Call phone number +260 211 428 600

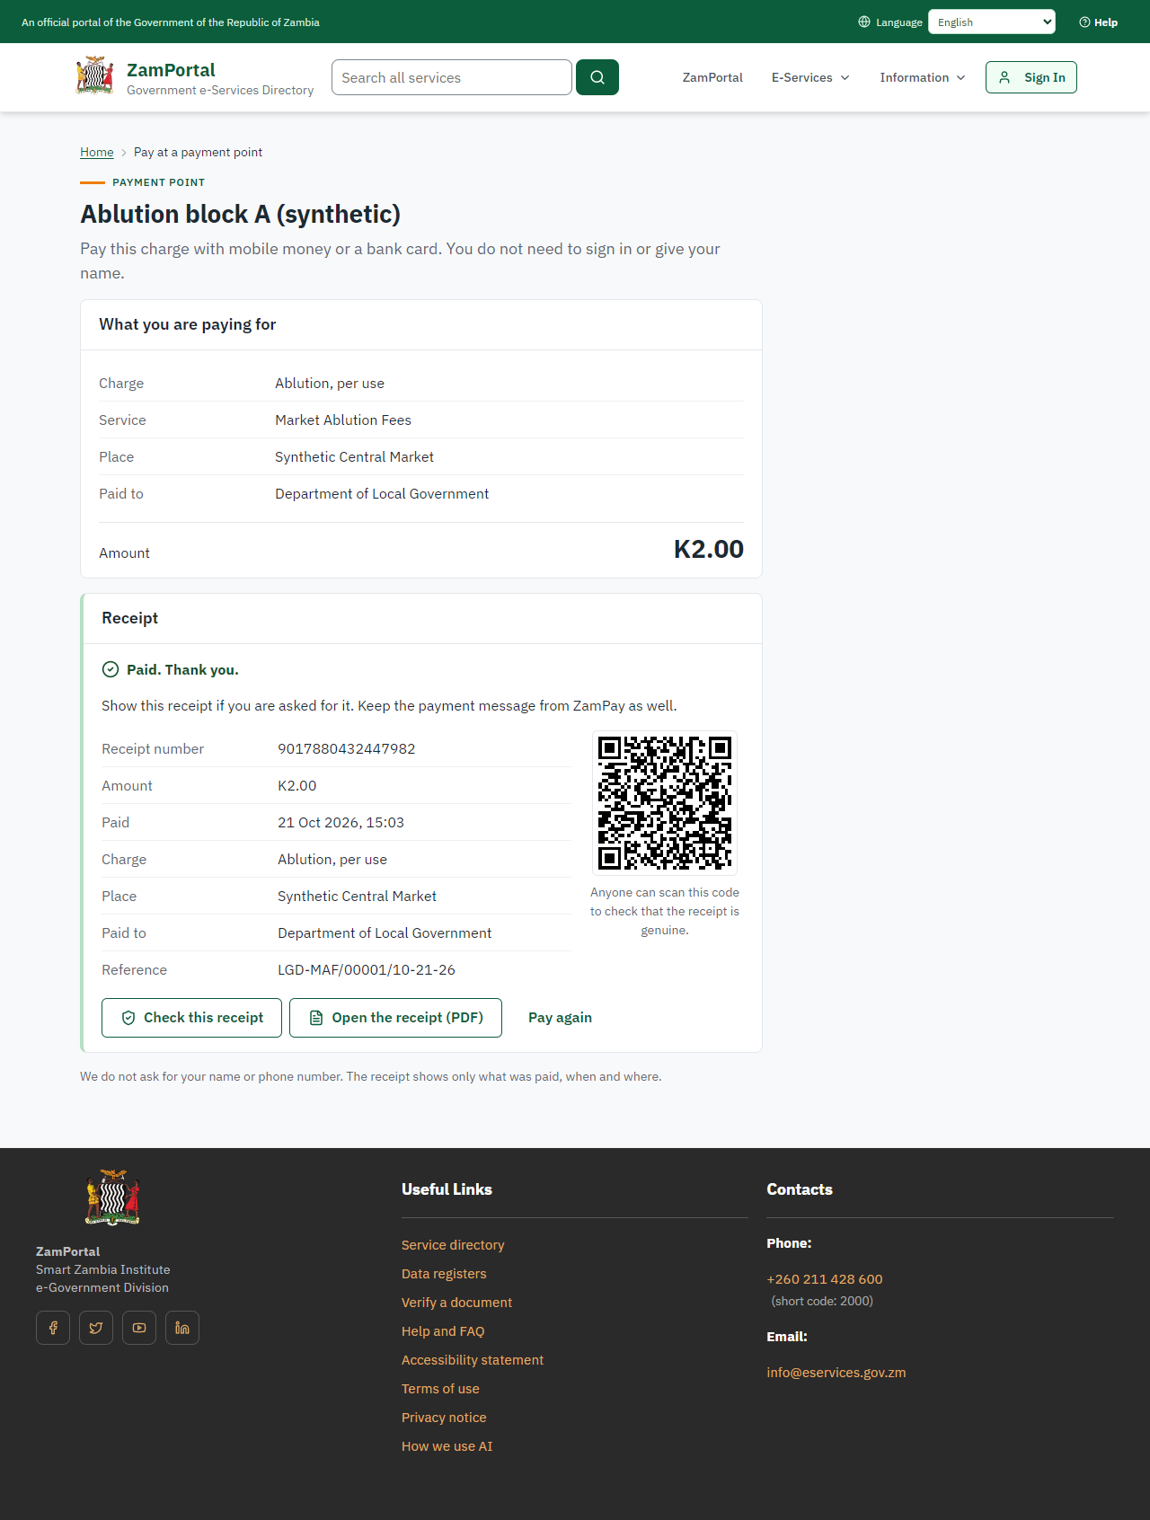point(825,1279)
